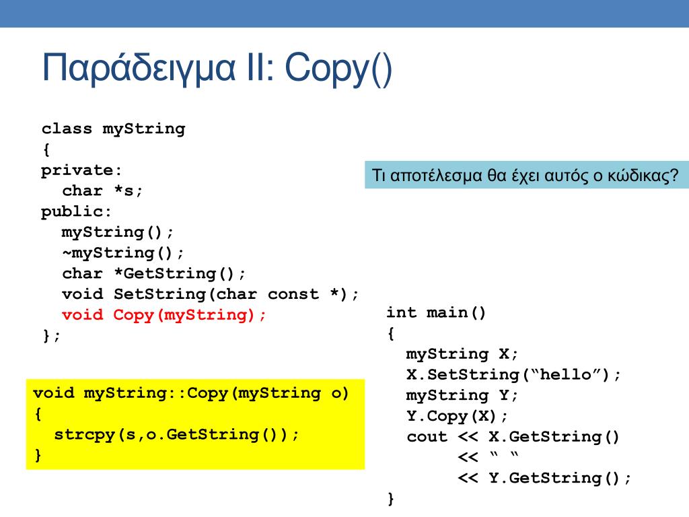The image size is (689, 517).
Task: Select the 'myString X;' line
Action: (462, 354)
